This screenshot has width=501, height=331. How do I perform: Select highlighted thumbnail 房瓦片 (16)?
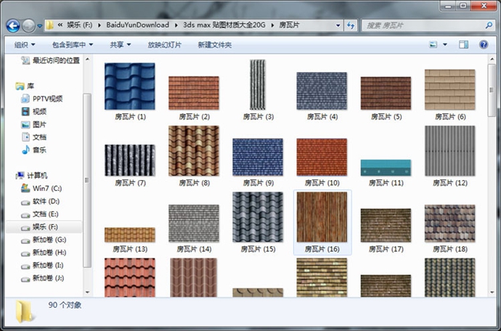(x=322, y=222)
